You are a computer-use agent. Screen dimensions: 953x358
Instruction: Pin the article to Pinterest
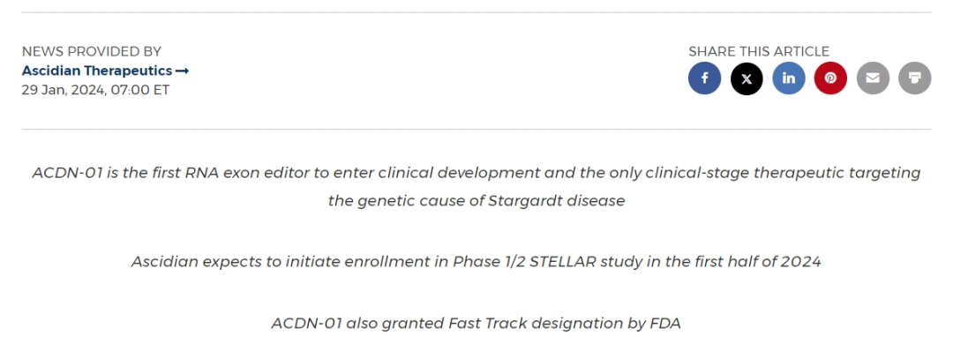(830, 78)
